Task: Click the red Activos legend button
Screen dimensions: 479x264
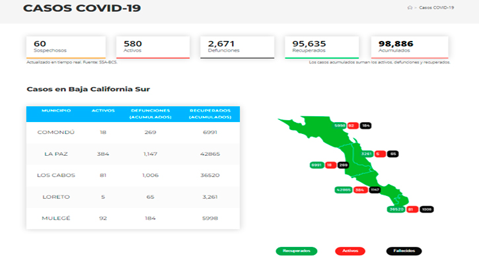Action: (x=350, y=251)
